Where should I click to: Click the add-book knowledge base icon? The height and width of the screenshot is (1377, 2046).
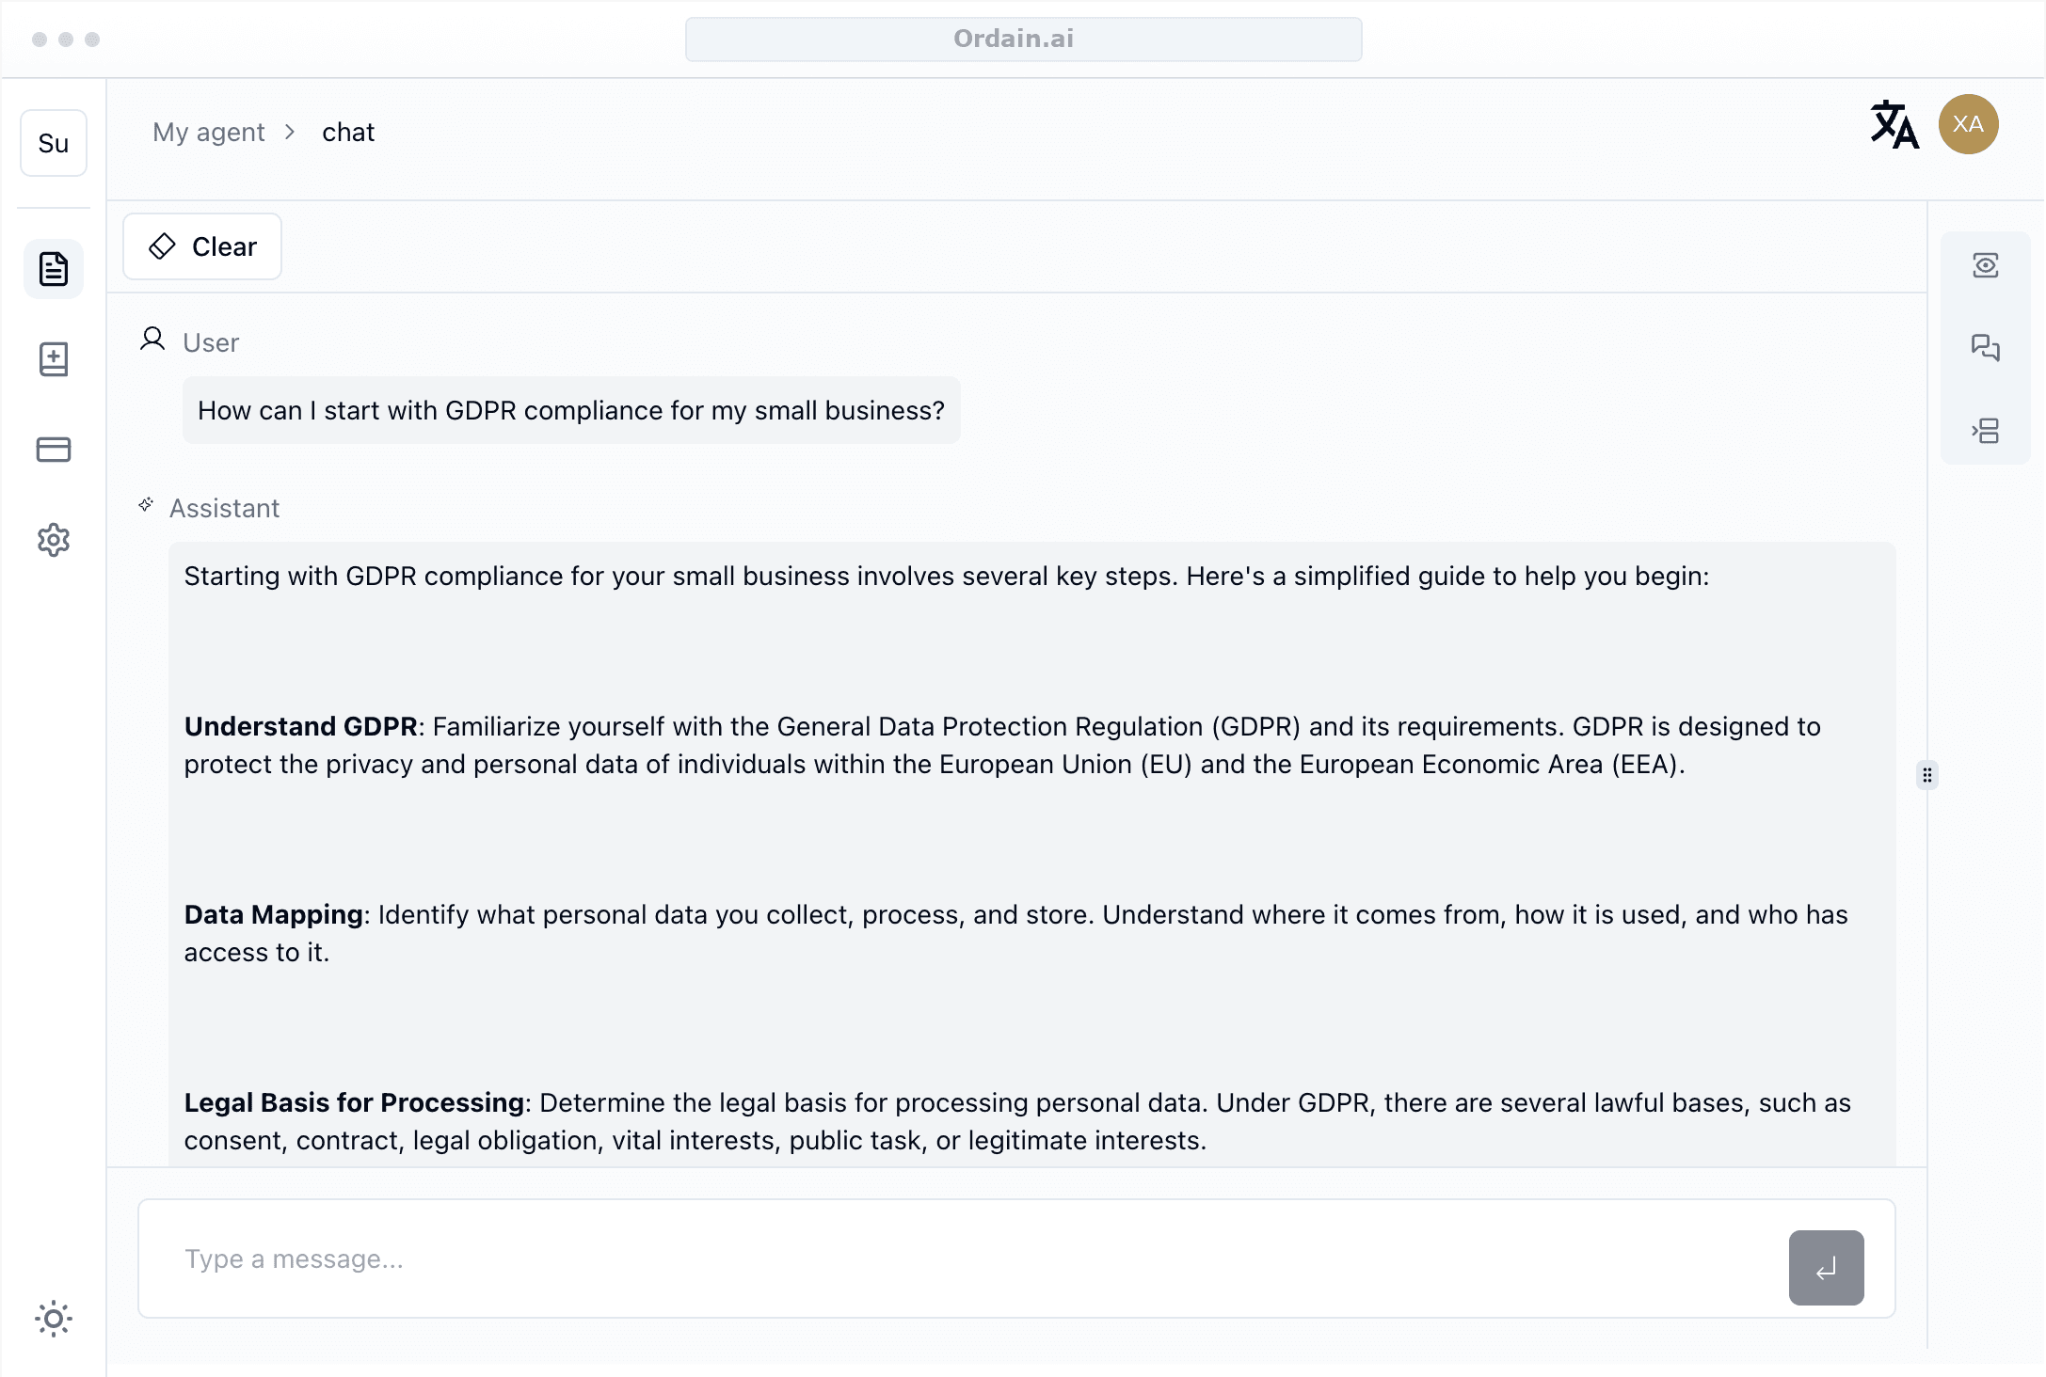tap(54, 359)
